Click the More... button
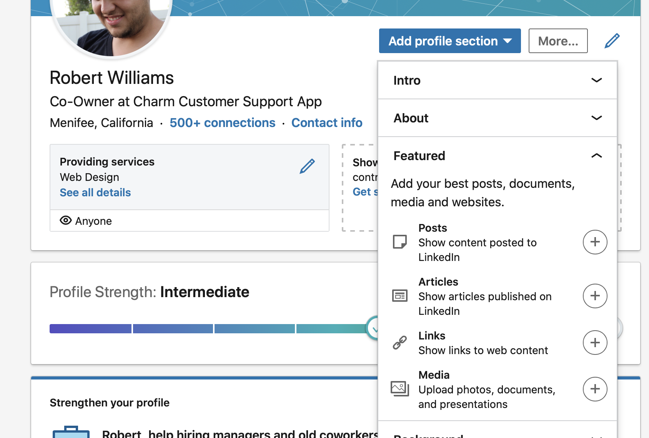Viewport: 649px width, 438px height. (558, 41)
